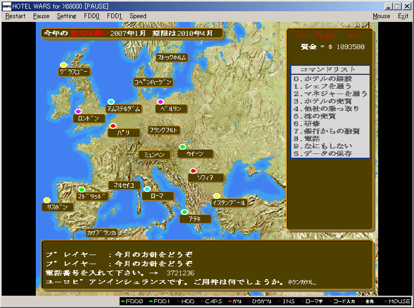Open the FDD1 drive menu
The height and width of the screenshot is (308, 414).
[x=114, y=16]
